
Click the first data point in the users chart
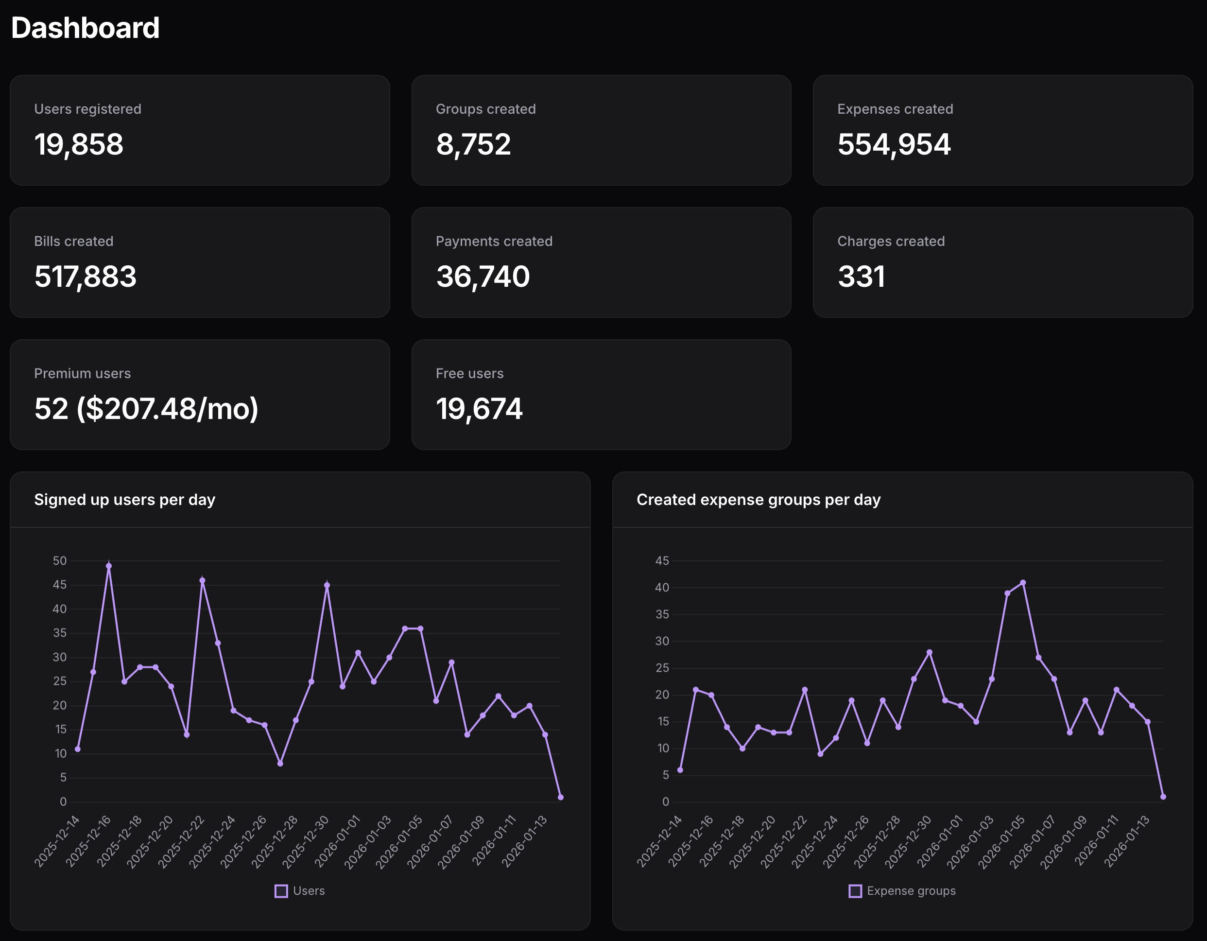(x=78, y=749)
